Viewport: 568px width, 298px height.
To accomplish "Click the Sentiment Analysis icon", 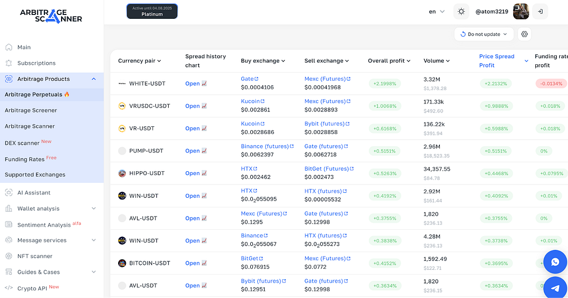I will pos(9,224).
